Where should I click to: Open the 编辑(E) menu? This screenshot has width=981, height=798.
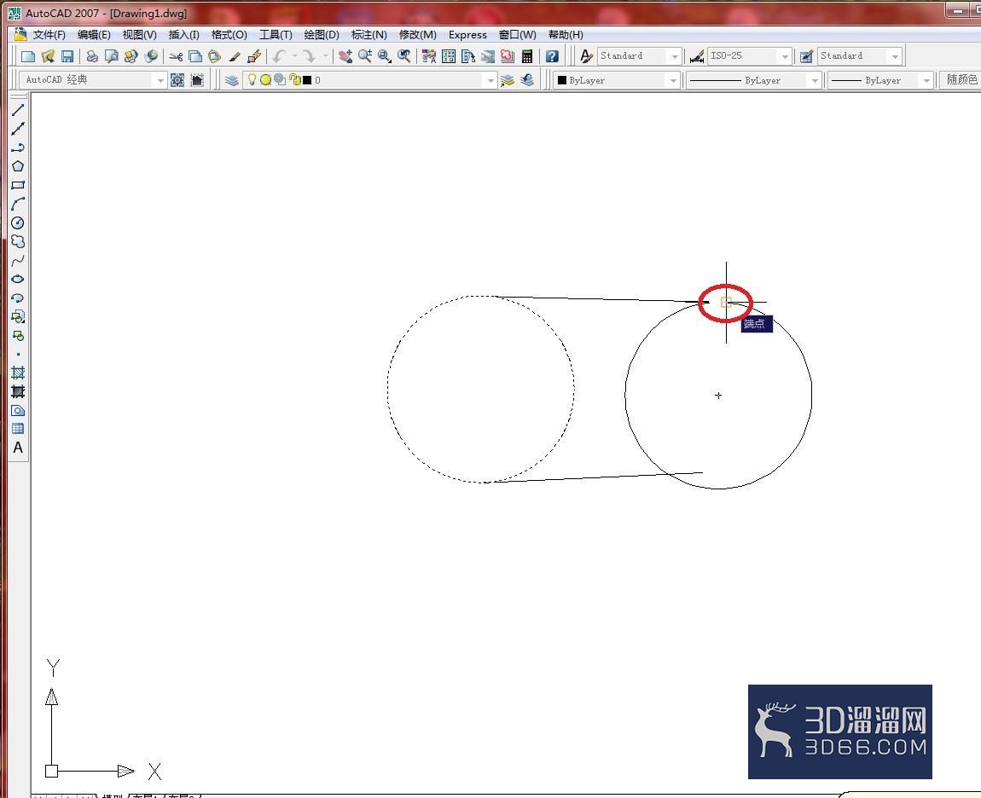tap(94, 34)
